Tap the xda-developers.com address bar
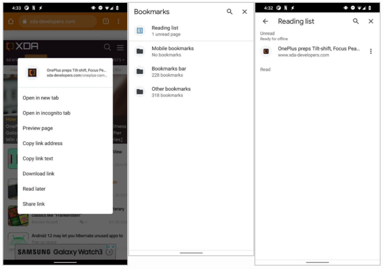This screenshot has height=269, width=383. click(57, 21)
